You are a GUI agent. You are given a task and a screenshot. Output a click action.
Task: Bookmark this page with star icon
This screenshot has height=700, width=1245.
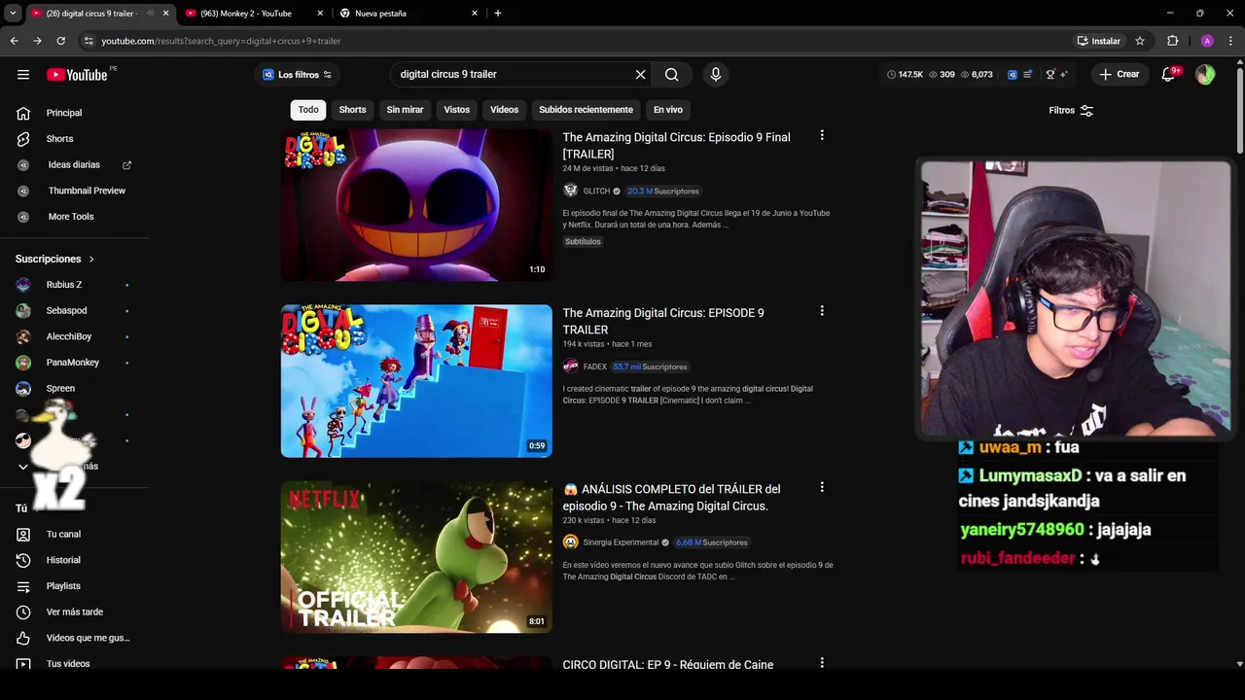point(1140,41)
